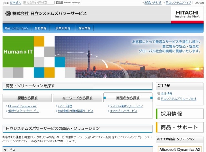Open the 文字拡大 link

15,3
